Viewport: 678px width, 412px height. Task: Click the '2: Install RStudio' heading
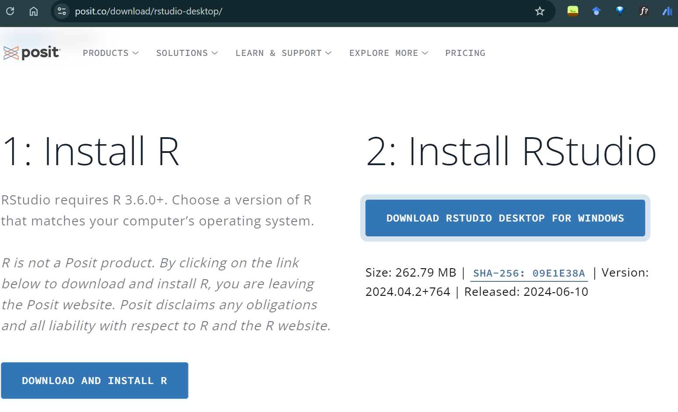pyautogui.click(x=511, y=151)
